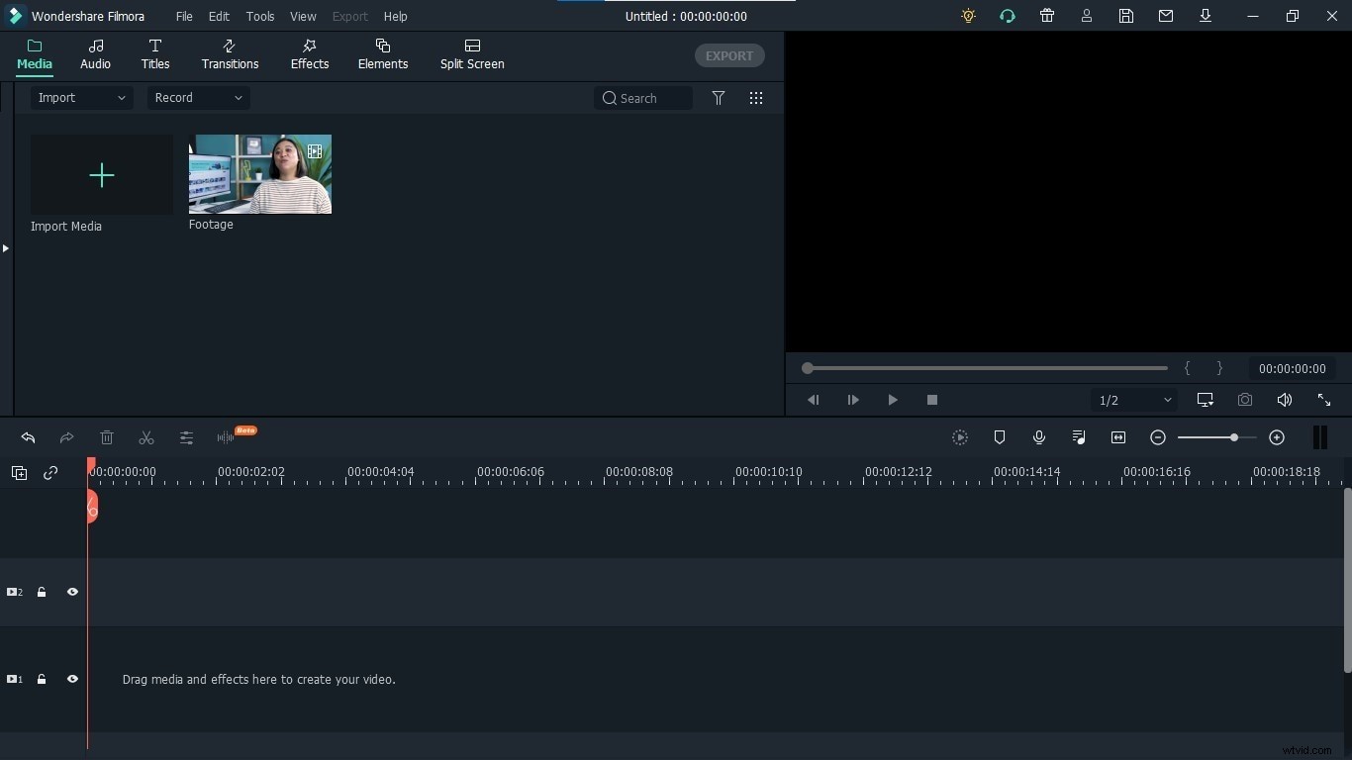The image size is (1352, 760).
Task: Take a snapshot of the preview
Action: tap(1245, 400)
